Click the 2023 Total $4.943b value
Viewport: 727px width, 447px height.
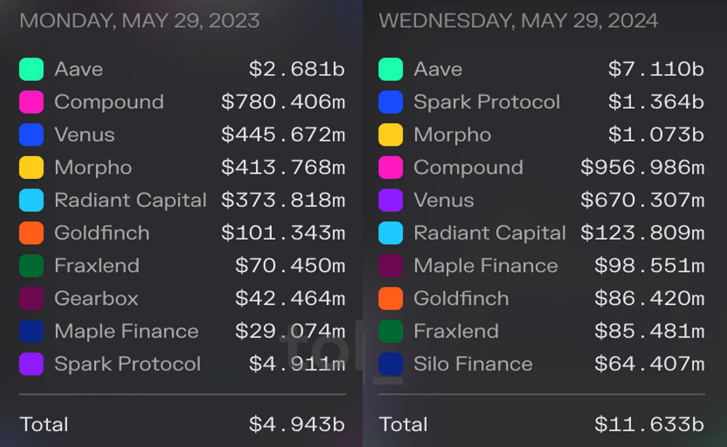click(296, 424)
